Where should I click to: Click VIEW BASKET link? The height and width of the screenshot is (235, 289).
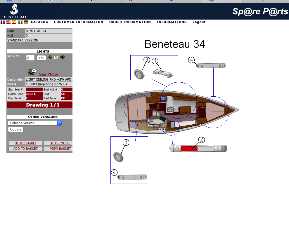point(60,149)
